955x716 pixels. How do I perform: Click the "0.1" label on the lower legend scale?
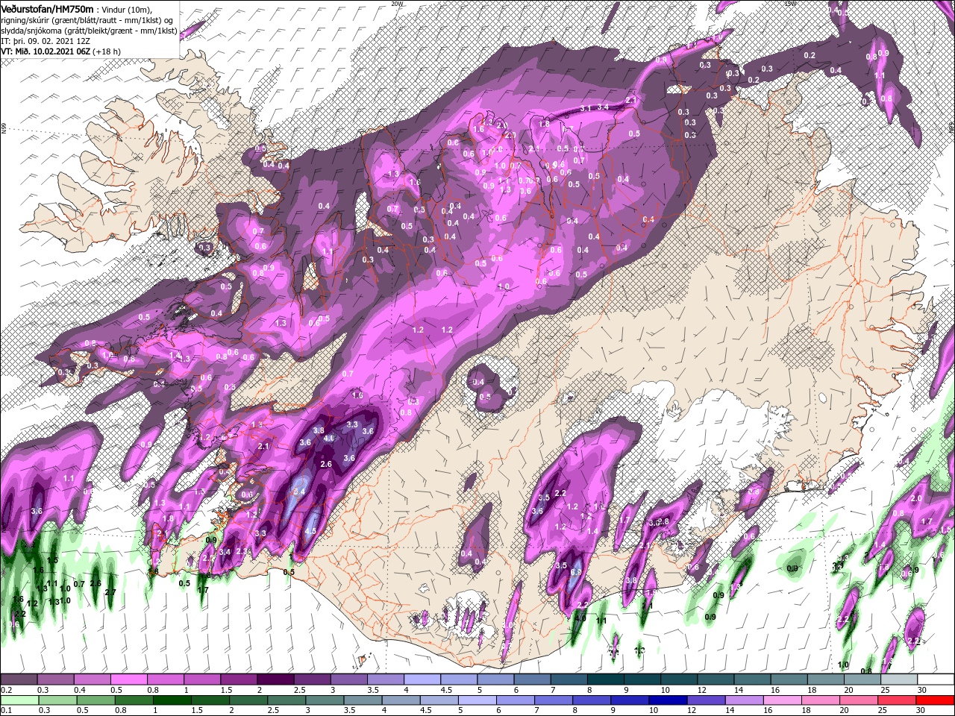tap(6, 711)
